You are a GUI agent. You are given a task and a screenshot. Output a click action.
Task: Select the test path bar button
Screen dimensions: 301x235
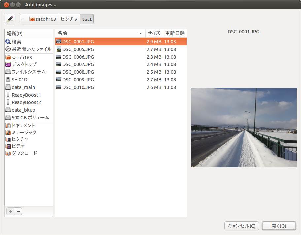[87, 19]
